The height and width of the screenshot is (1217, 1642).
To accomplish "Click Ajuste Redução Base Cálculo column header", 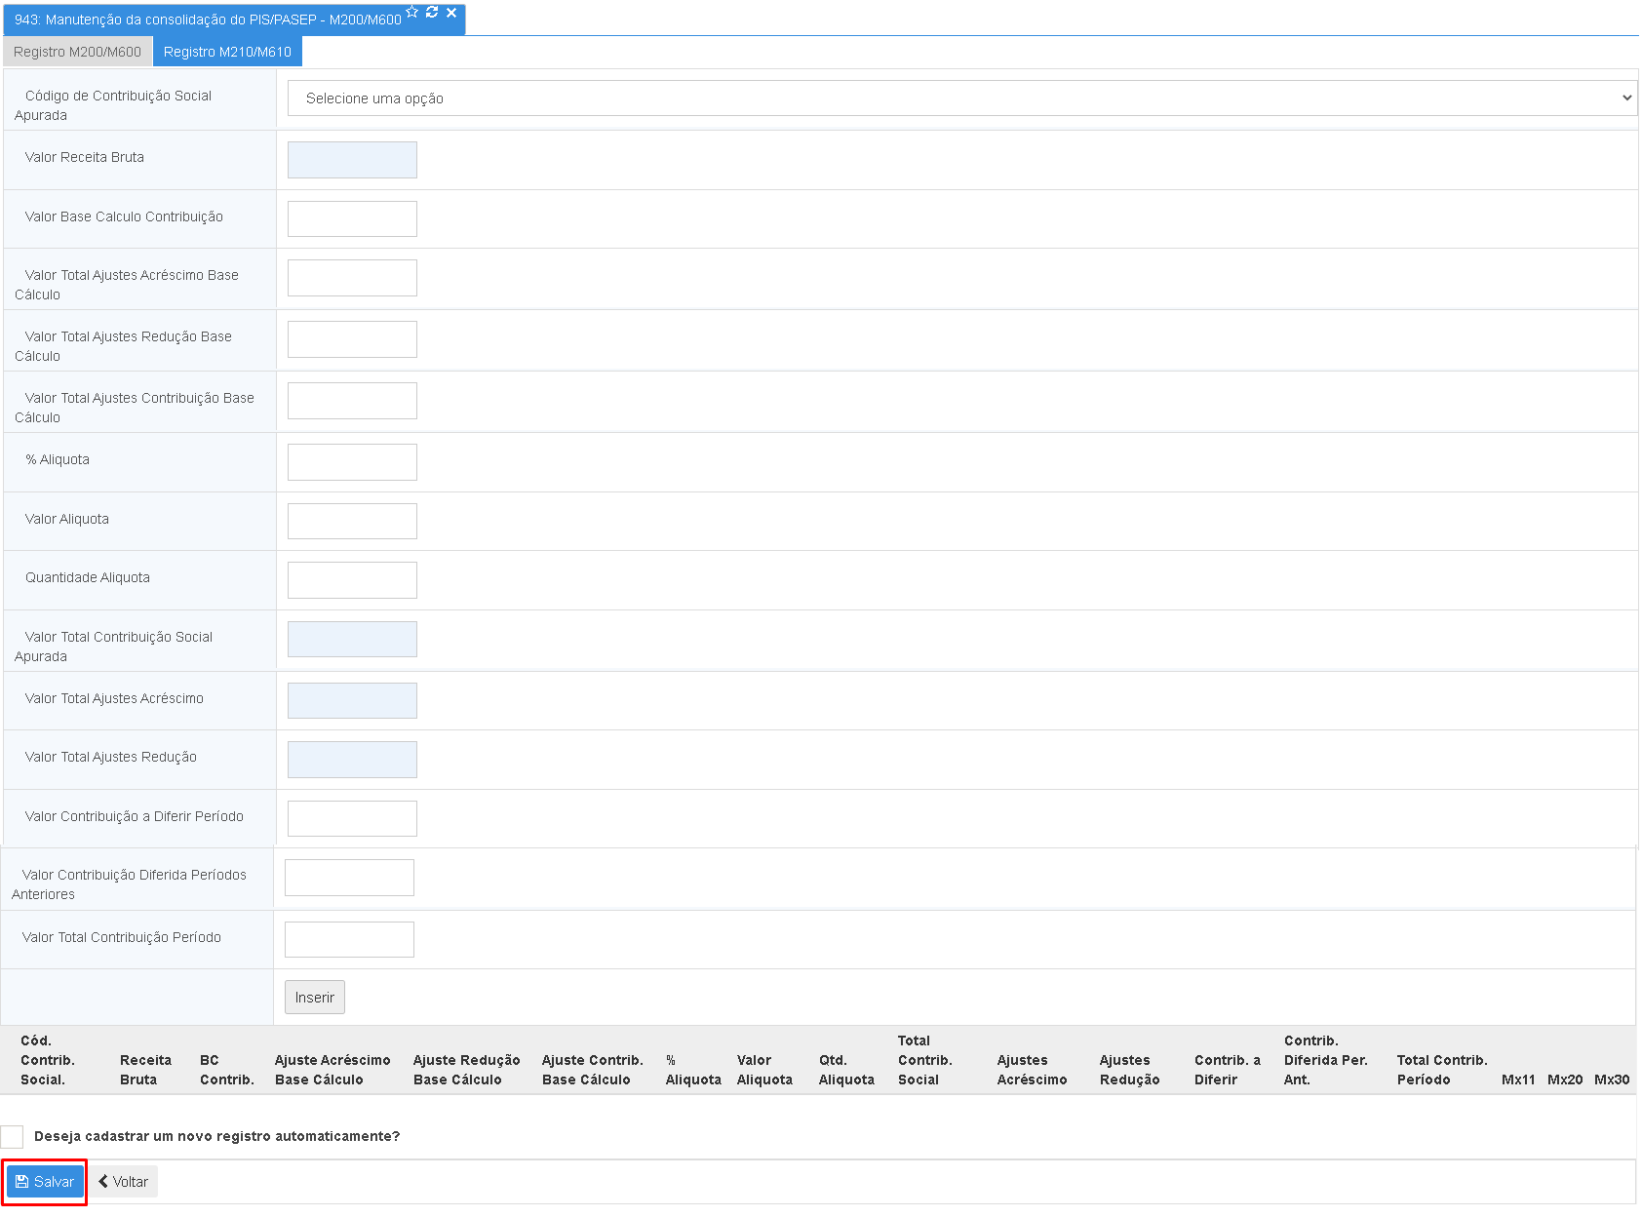I will (467, 1071).
